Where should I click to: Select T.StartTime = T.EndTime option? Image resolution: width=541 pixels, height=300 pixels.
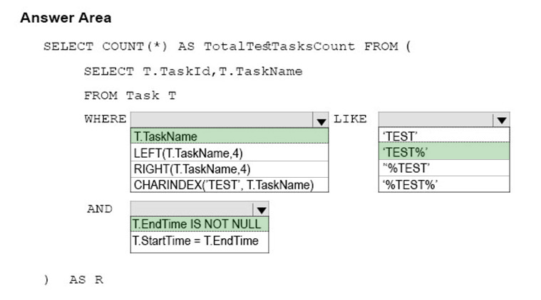click(x=200, y=241)
